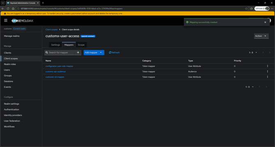Open Identity providers in sidebar

pyautogui.click(x=13, y=115)
